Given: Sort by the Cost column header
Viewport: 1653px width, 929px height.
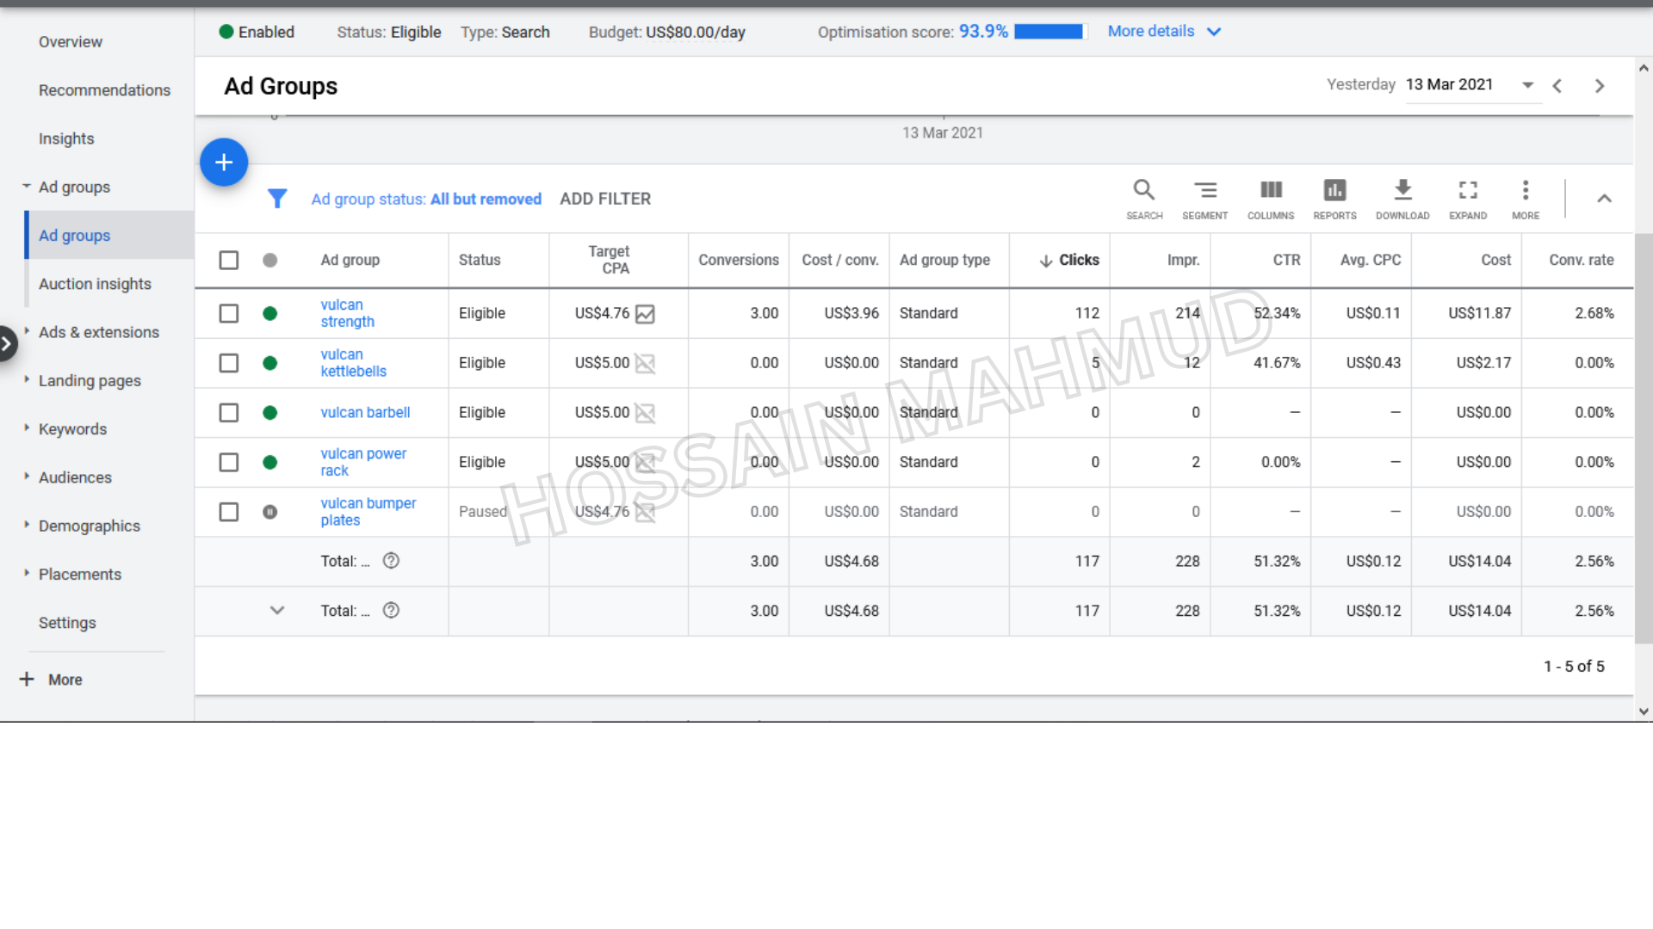Looking at the screenshot, I should [1495, 260].
